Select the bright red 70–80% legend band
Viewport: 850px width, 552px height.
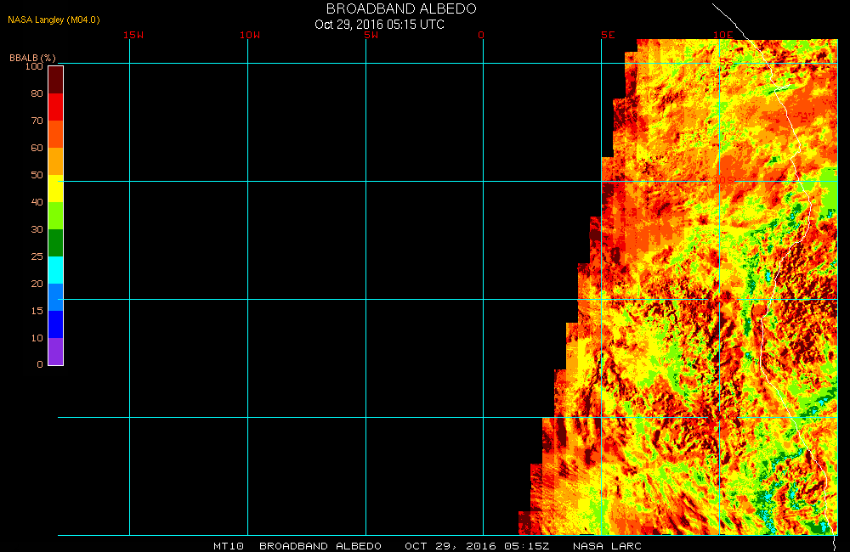tap(55, 107)
